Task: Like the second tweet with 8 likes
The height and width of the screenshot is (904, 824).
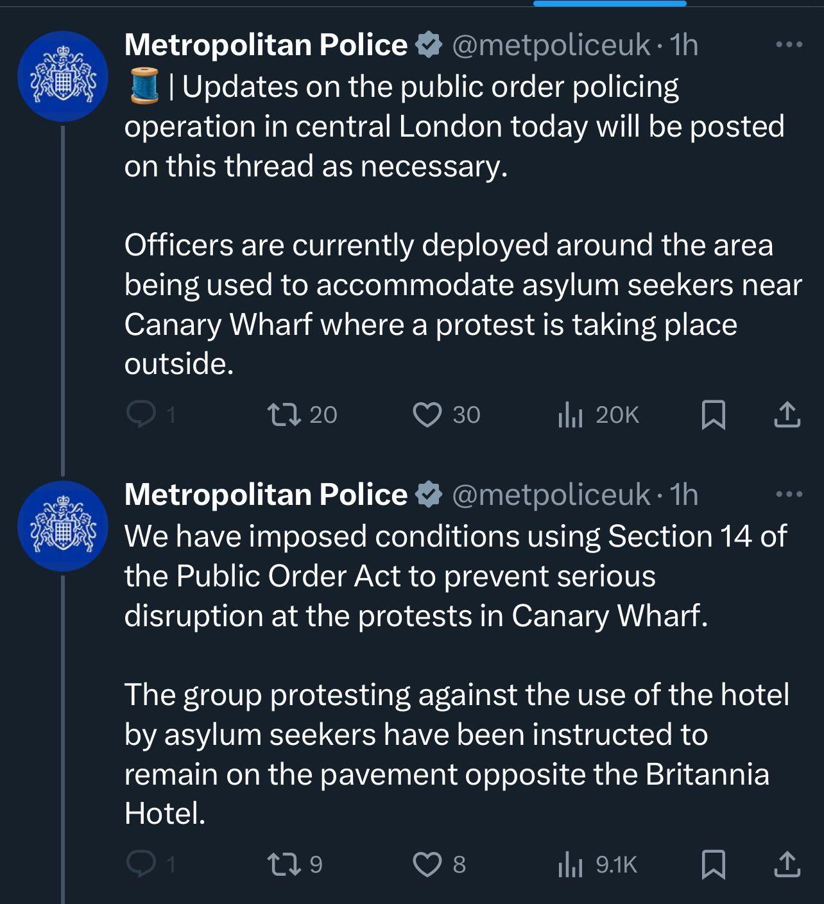Action: click(x=427, y=864)
